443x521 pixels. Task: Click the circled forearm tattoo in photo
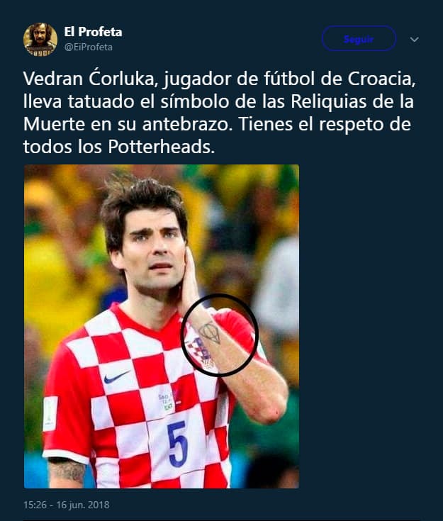pyautogui.click(x=210, y=333)
